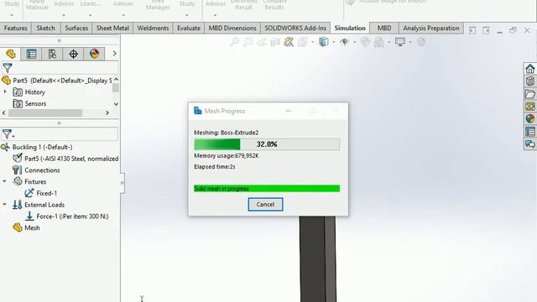The width and height of the screenshot is (537, 302).
Task: Open the Hide/Show Items dropdown arrow
Action: [354, 43]
